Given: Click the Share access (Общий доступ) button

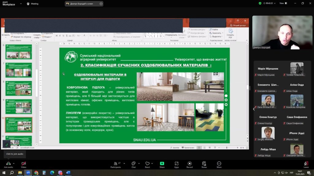Looking at the screenshot, I should (238, 25).
